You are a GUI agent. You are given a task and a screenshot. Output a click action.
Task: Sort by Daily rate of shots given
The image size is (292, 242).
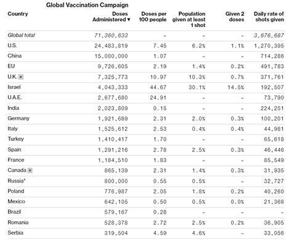[x=269, y=17]
